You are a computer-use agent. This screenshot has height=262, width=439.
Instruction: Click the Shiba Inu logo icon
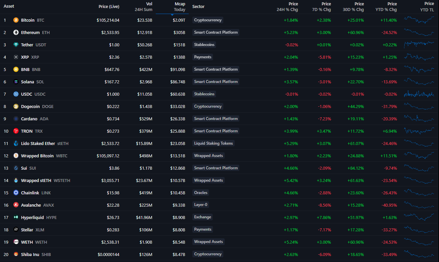click(x=16, y=254)
